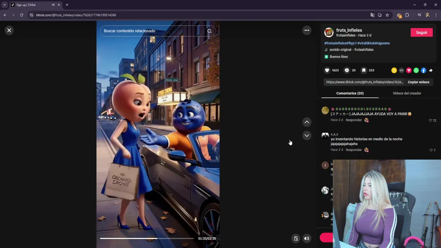The width and height of the screenshot is (441, 248).
Task: Close the Sign up | TikTok tab
Action: click(59, 5)
